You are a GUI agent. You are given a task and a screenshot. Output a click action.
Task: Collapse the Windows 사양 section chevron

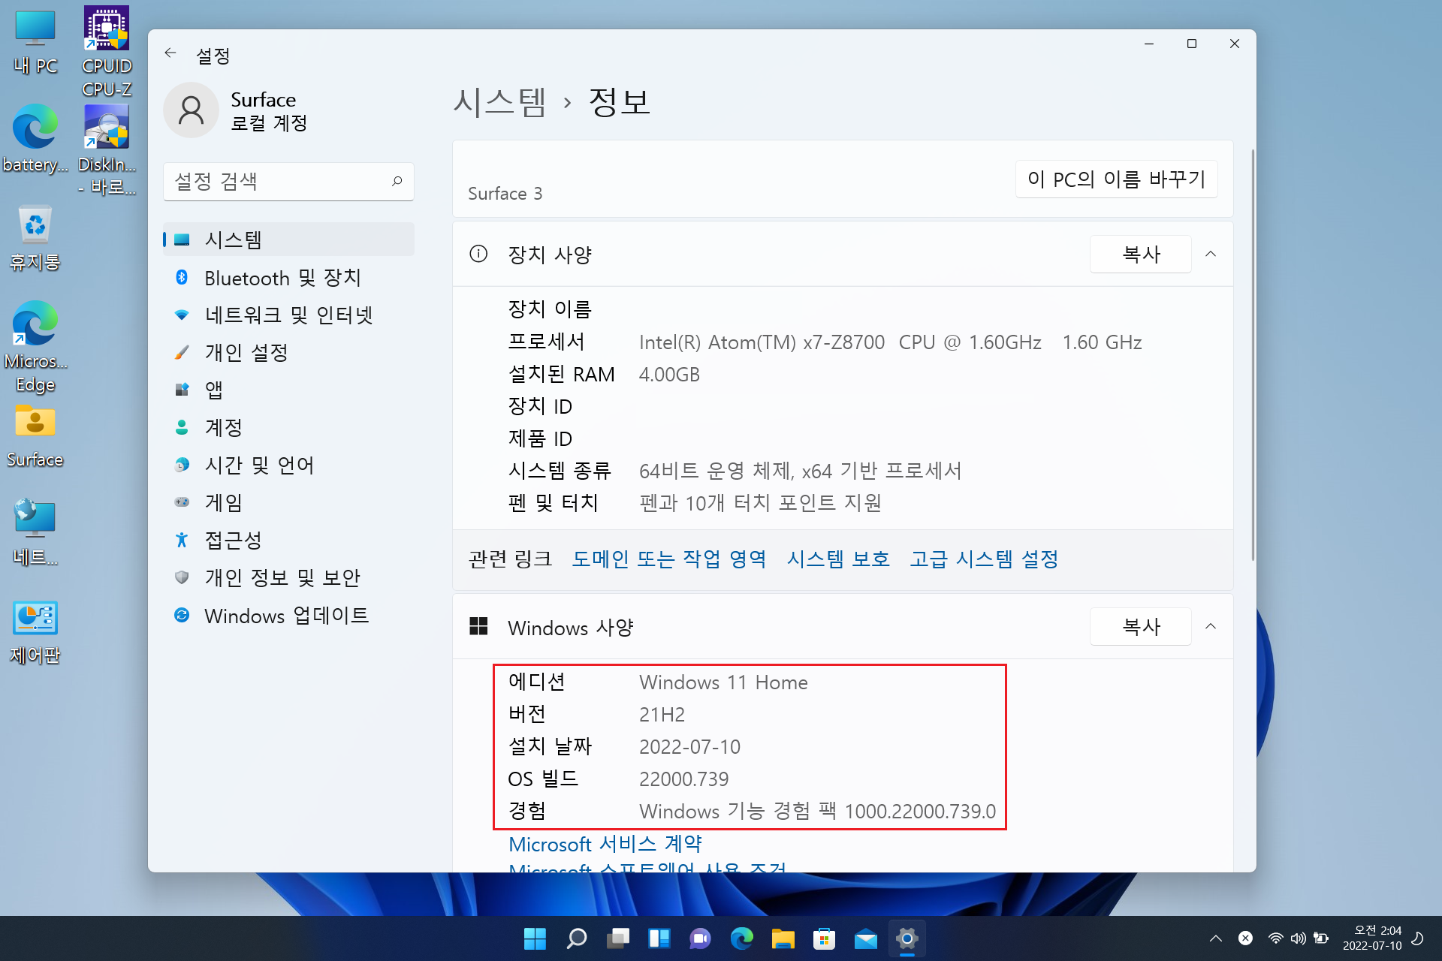1211,626
